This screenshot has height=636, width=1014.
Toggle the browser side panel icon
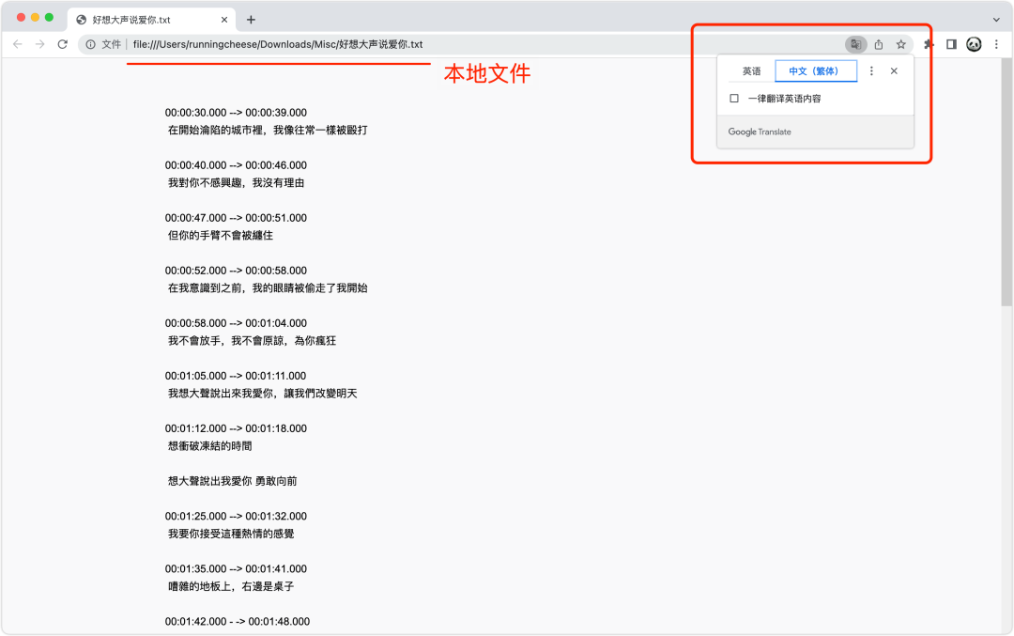[x=951, y=44]
